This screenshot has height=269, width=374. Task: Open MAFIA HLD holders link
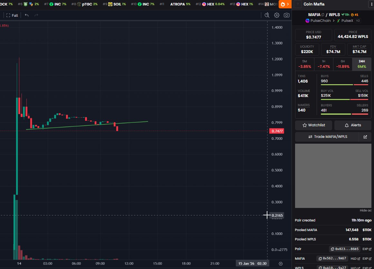[355, 258]
